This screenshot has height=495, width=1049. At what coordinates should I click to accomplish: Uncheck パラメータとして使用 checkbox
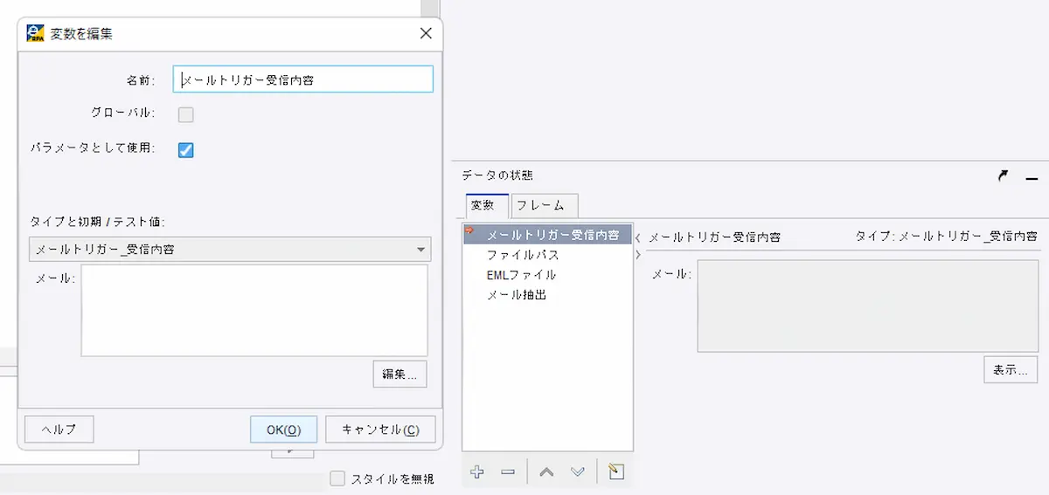(186, 150)
